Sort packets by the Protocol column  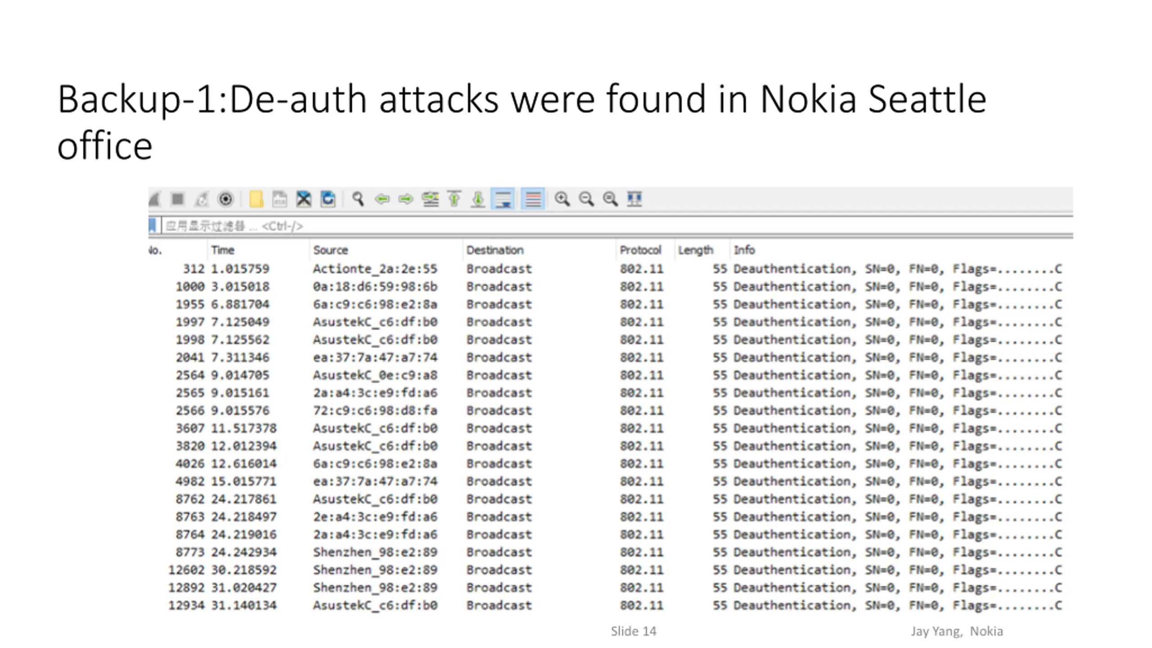(x=645, y=250)
